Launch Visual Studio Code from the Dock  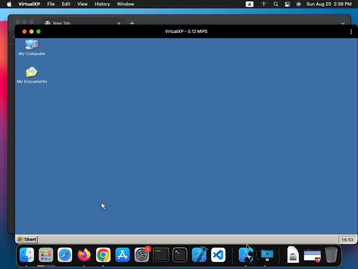coord(218,255)
